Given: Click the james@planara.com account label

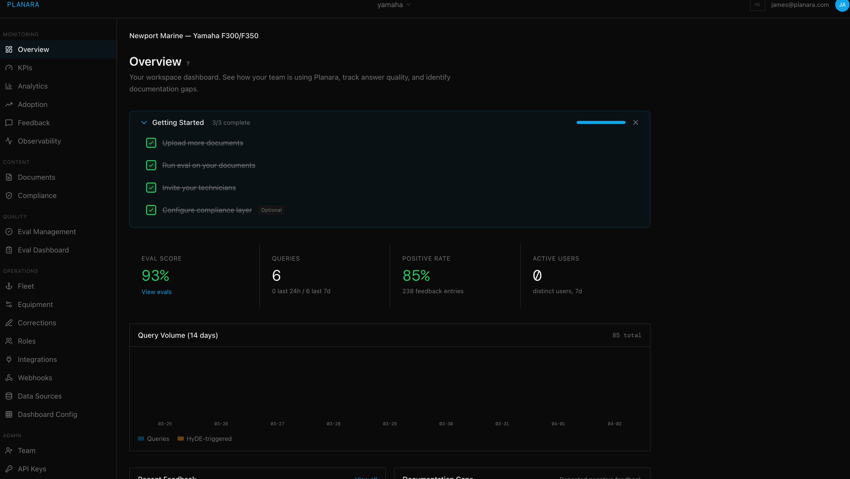Looking at the screenshot, I should [x=800, y=5].
